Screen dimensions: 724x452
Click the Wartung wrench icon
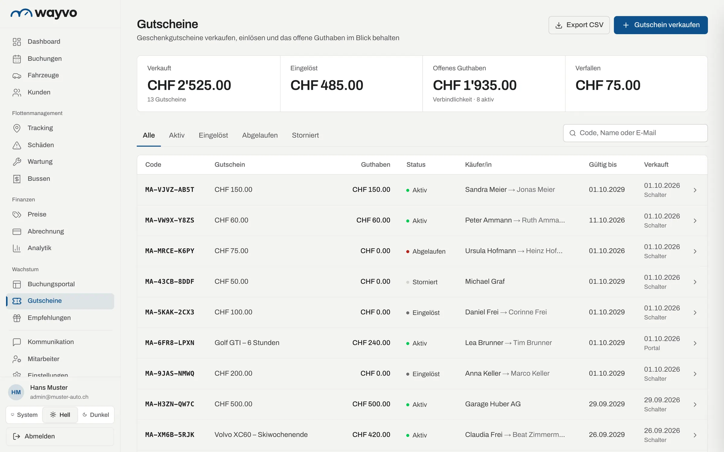[x=17, y=162]
